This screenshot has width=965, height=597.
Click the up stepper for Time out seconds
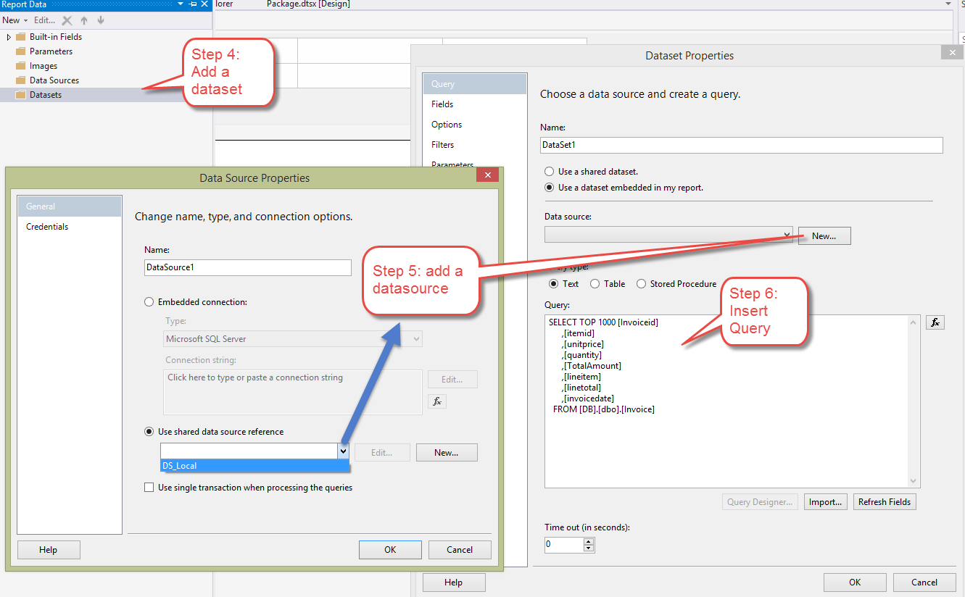click(x=589, y=541)
